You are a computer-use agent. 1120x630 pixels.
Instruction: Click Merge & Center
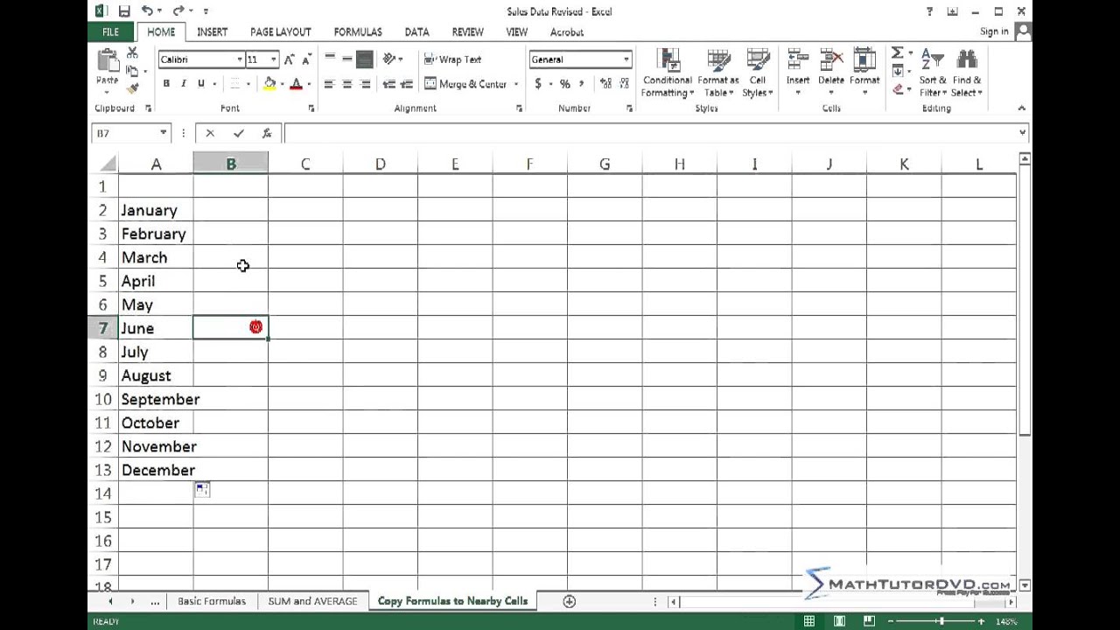(x=465, y=84)
